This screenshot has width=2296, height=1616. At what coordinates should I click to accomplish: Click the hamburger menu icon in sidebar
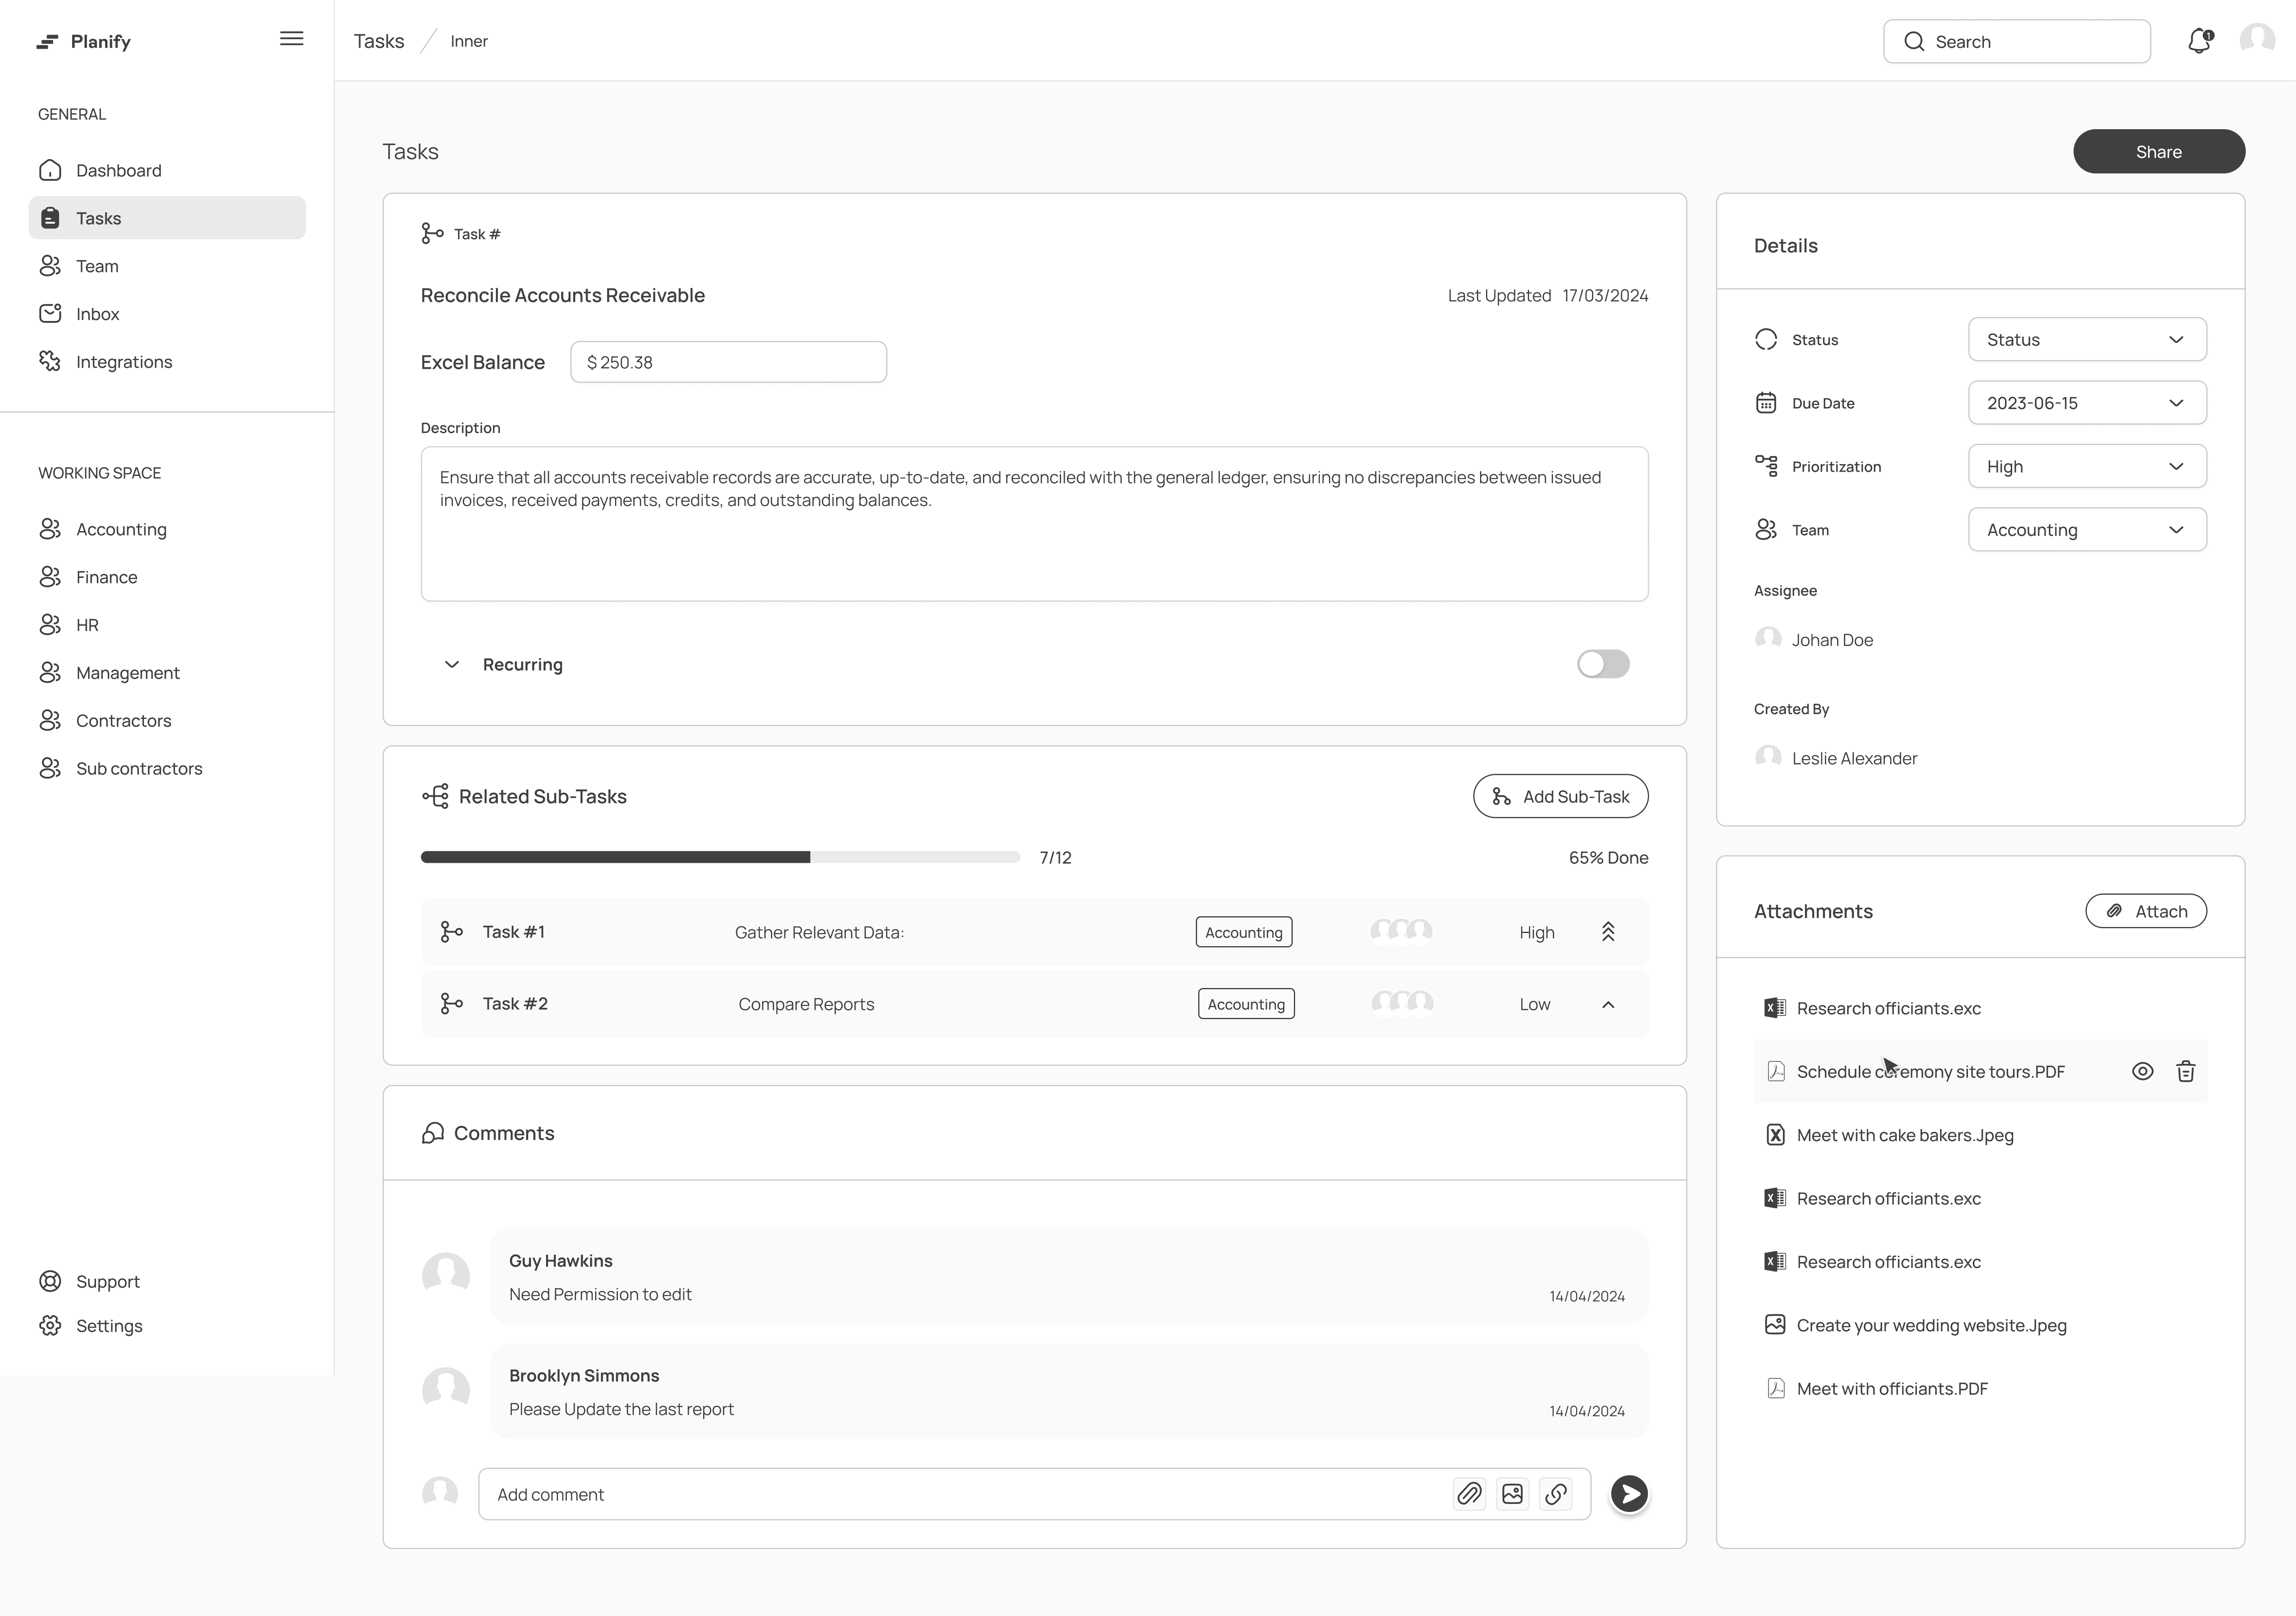point(291,39)
